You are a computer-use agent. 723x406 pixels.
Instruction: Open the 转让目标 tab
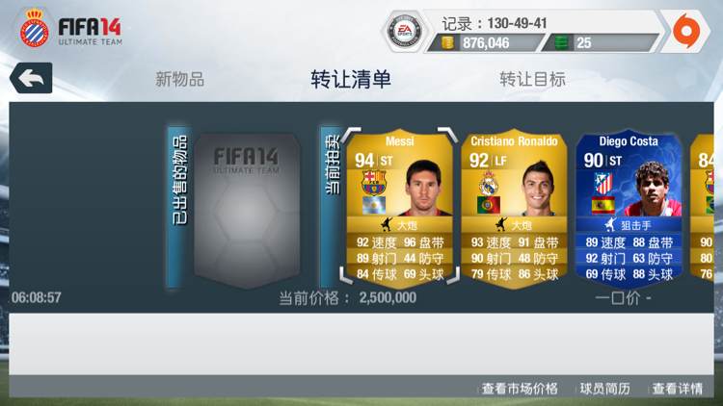pos(533,79)
